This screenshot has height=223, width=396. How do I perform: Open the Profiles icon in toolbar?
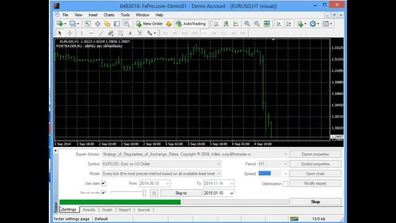pos(72,24)
